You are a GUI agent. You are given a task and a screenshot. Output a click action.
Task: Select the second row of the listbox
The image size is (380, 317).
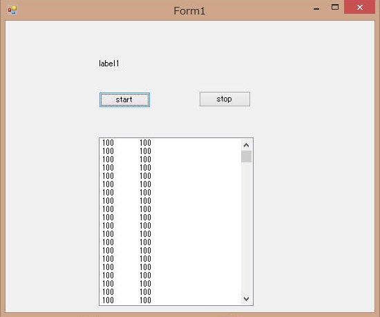pyautogui.click(x=171, y=151)
